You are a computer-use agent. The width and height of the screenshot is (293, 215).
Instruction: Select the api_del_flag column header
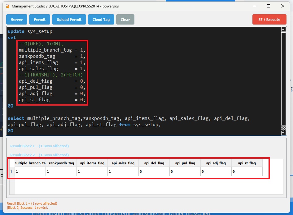(154, 163)
